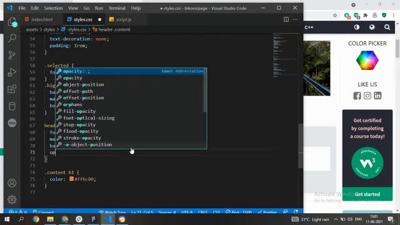Screen dimensions: 400x225
Task: Open the W3Schools Instagram icon
Action: coord(367,96)
